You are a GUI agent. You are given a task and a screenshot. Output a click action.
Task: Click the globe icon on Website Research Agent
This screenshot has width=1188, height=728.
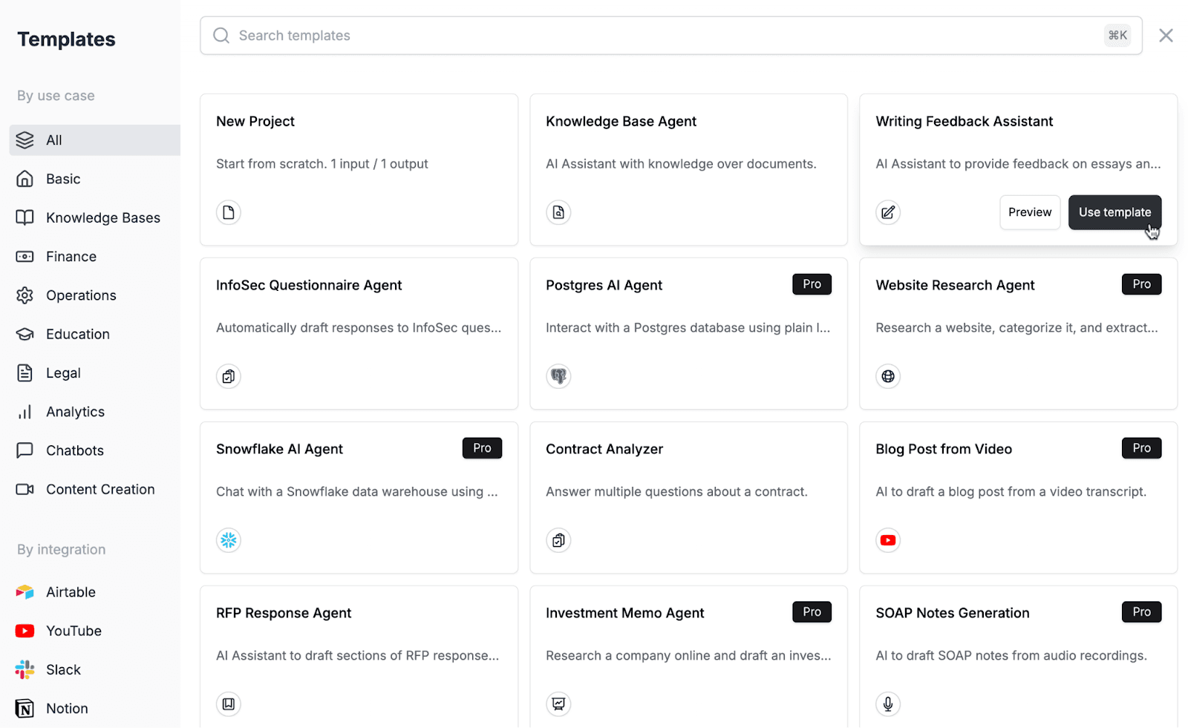pos(888,376)
